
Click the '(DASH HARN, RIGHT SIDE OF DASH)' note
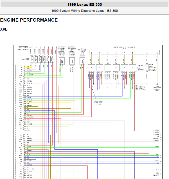[x=98, y=103]
